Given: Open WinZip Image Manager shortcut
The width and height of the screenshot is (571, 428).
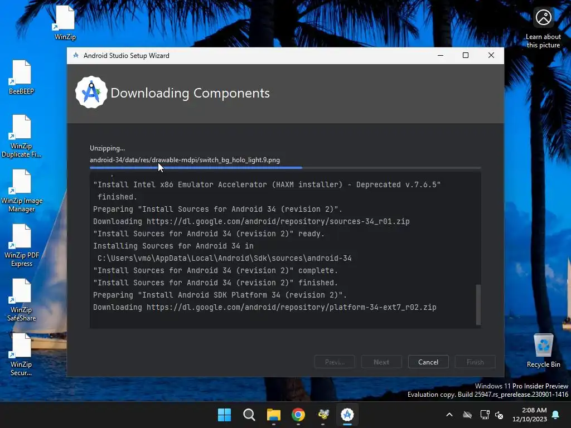Looking at the screenshot, I should (22, 191).
